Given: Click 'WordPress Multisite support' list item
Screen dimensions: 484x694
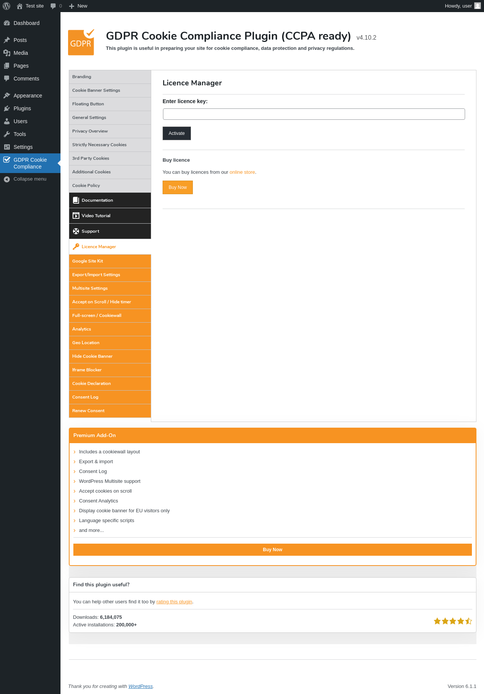Looking at the screenshot, I should pyautogui.click(x=110, y=481).
